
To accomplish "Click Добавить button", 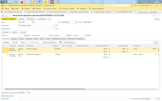I will pyautogui.click(x=6, y=42).
